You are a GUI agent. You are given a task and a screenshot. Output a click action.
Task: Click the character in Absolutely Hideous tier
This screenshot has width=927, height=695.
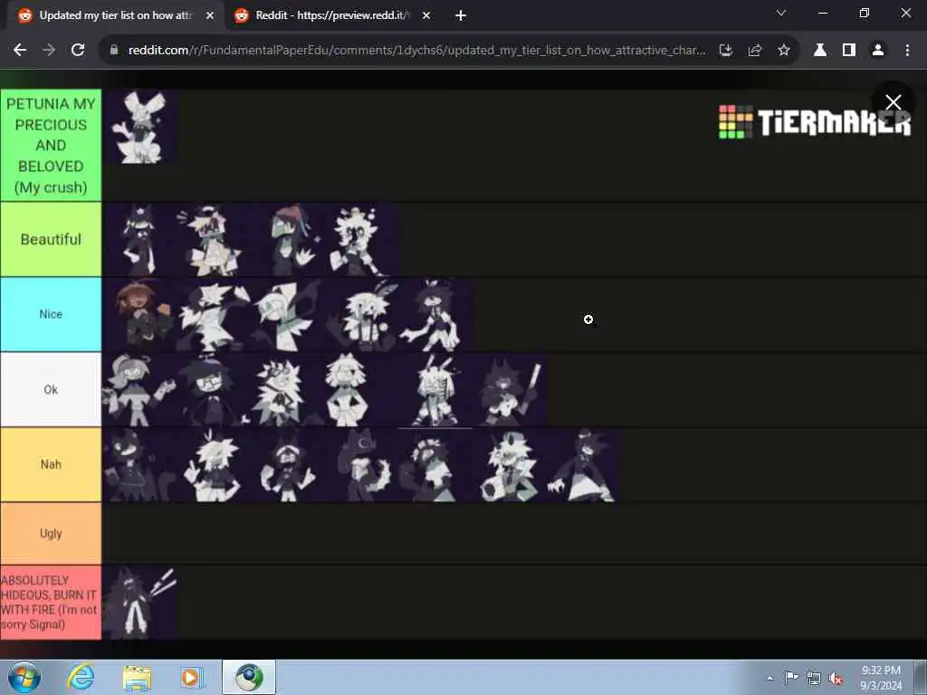(139, 603)
